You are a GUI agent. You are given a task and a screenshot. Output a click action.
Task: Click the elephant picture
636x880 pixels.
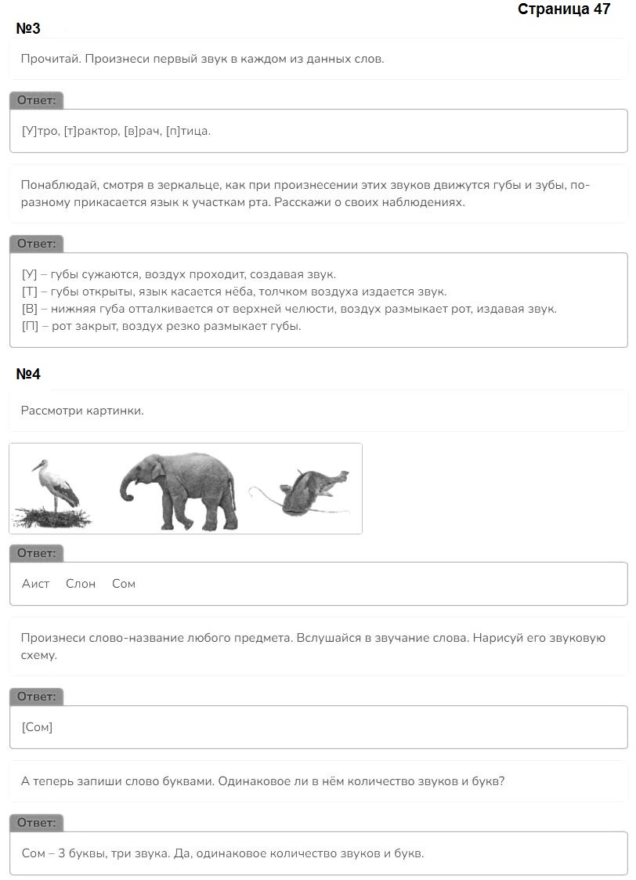[179, 491]
